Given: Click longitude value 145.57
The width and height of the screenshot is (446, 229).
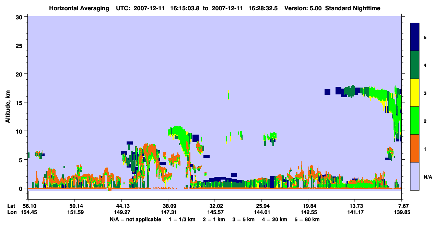Looking at the screenshot, I should point(215,212).
